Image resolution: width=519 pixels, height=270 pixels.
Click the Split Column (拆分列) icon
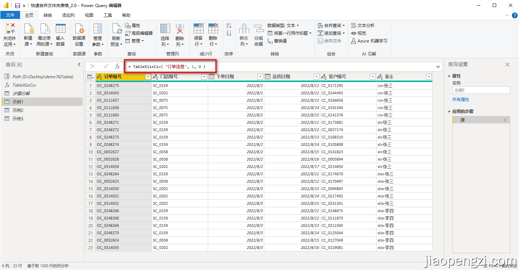pyautogui.click(x=244, y=28)
